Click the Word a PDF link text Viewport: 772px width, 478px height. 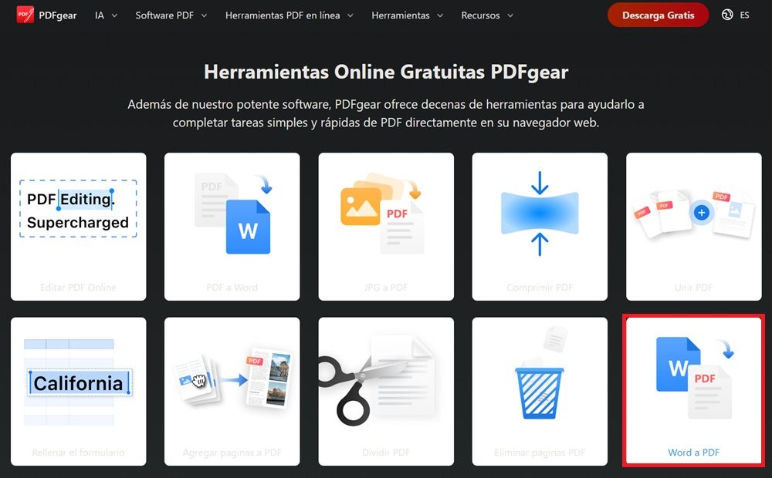(x=693, y=453)
